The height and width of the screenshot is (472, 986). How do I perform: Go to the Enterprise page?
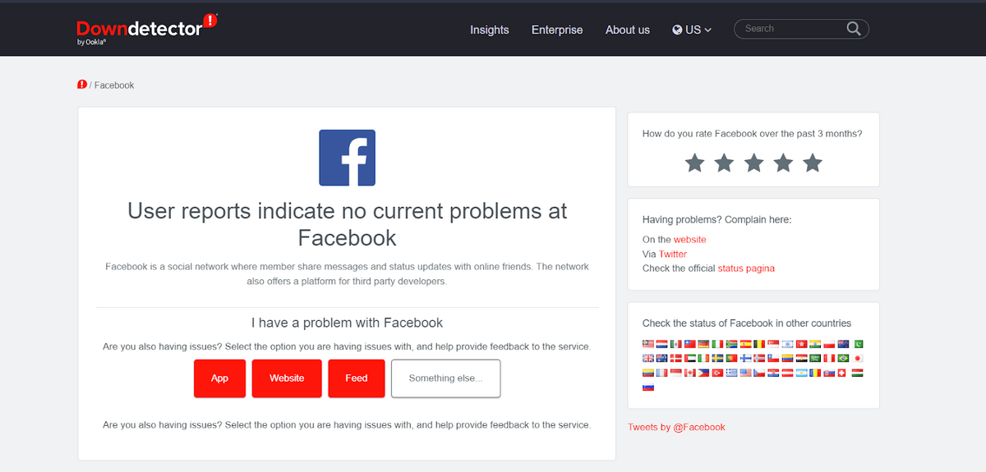tap(557, 30)
